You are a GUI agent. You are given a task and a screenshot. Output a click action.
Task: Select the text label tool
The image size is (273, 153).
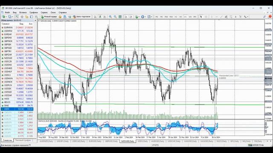tap(240, 17)
